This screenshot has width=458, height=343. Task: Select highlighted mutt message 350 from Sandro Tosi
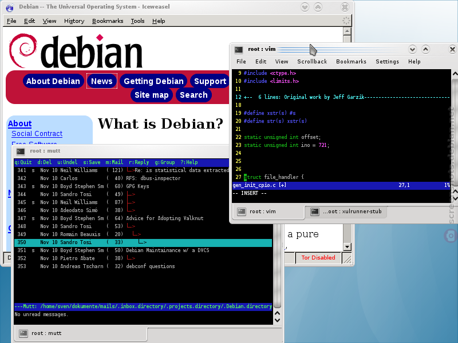click(x=143, y=242)
